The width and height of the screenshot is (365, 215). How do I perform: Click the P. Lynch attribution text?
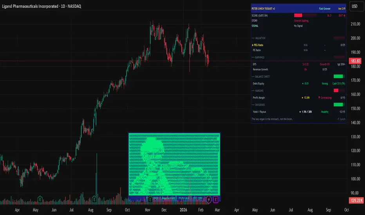[x=341, y=119]
